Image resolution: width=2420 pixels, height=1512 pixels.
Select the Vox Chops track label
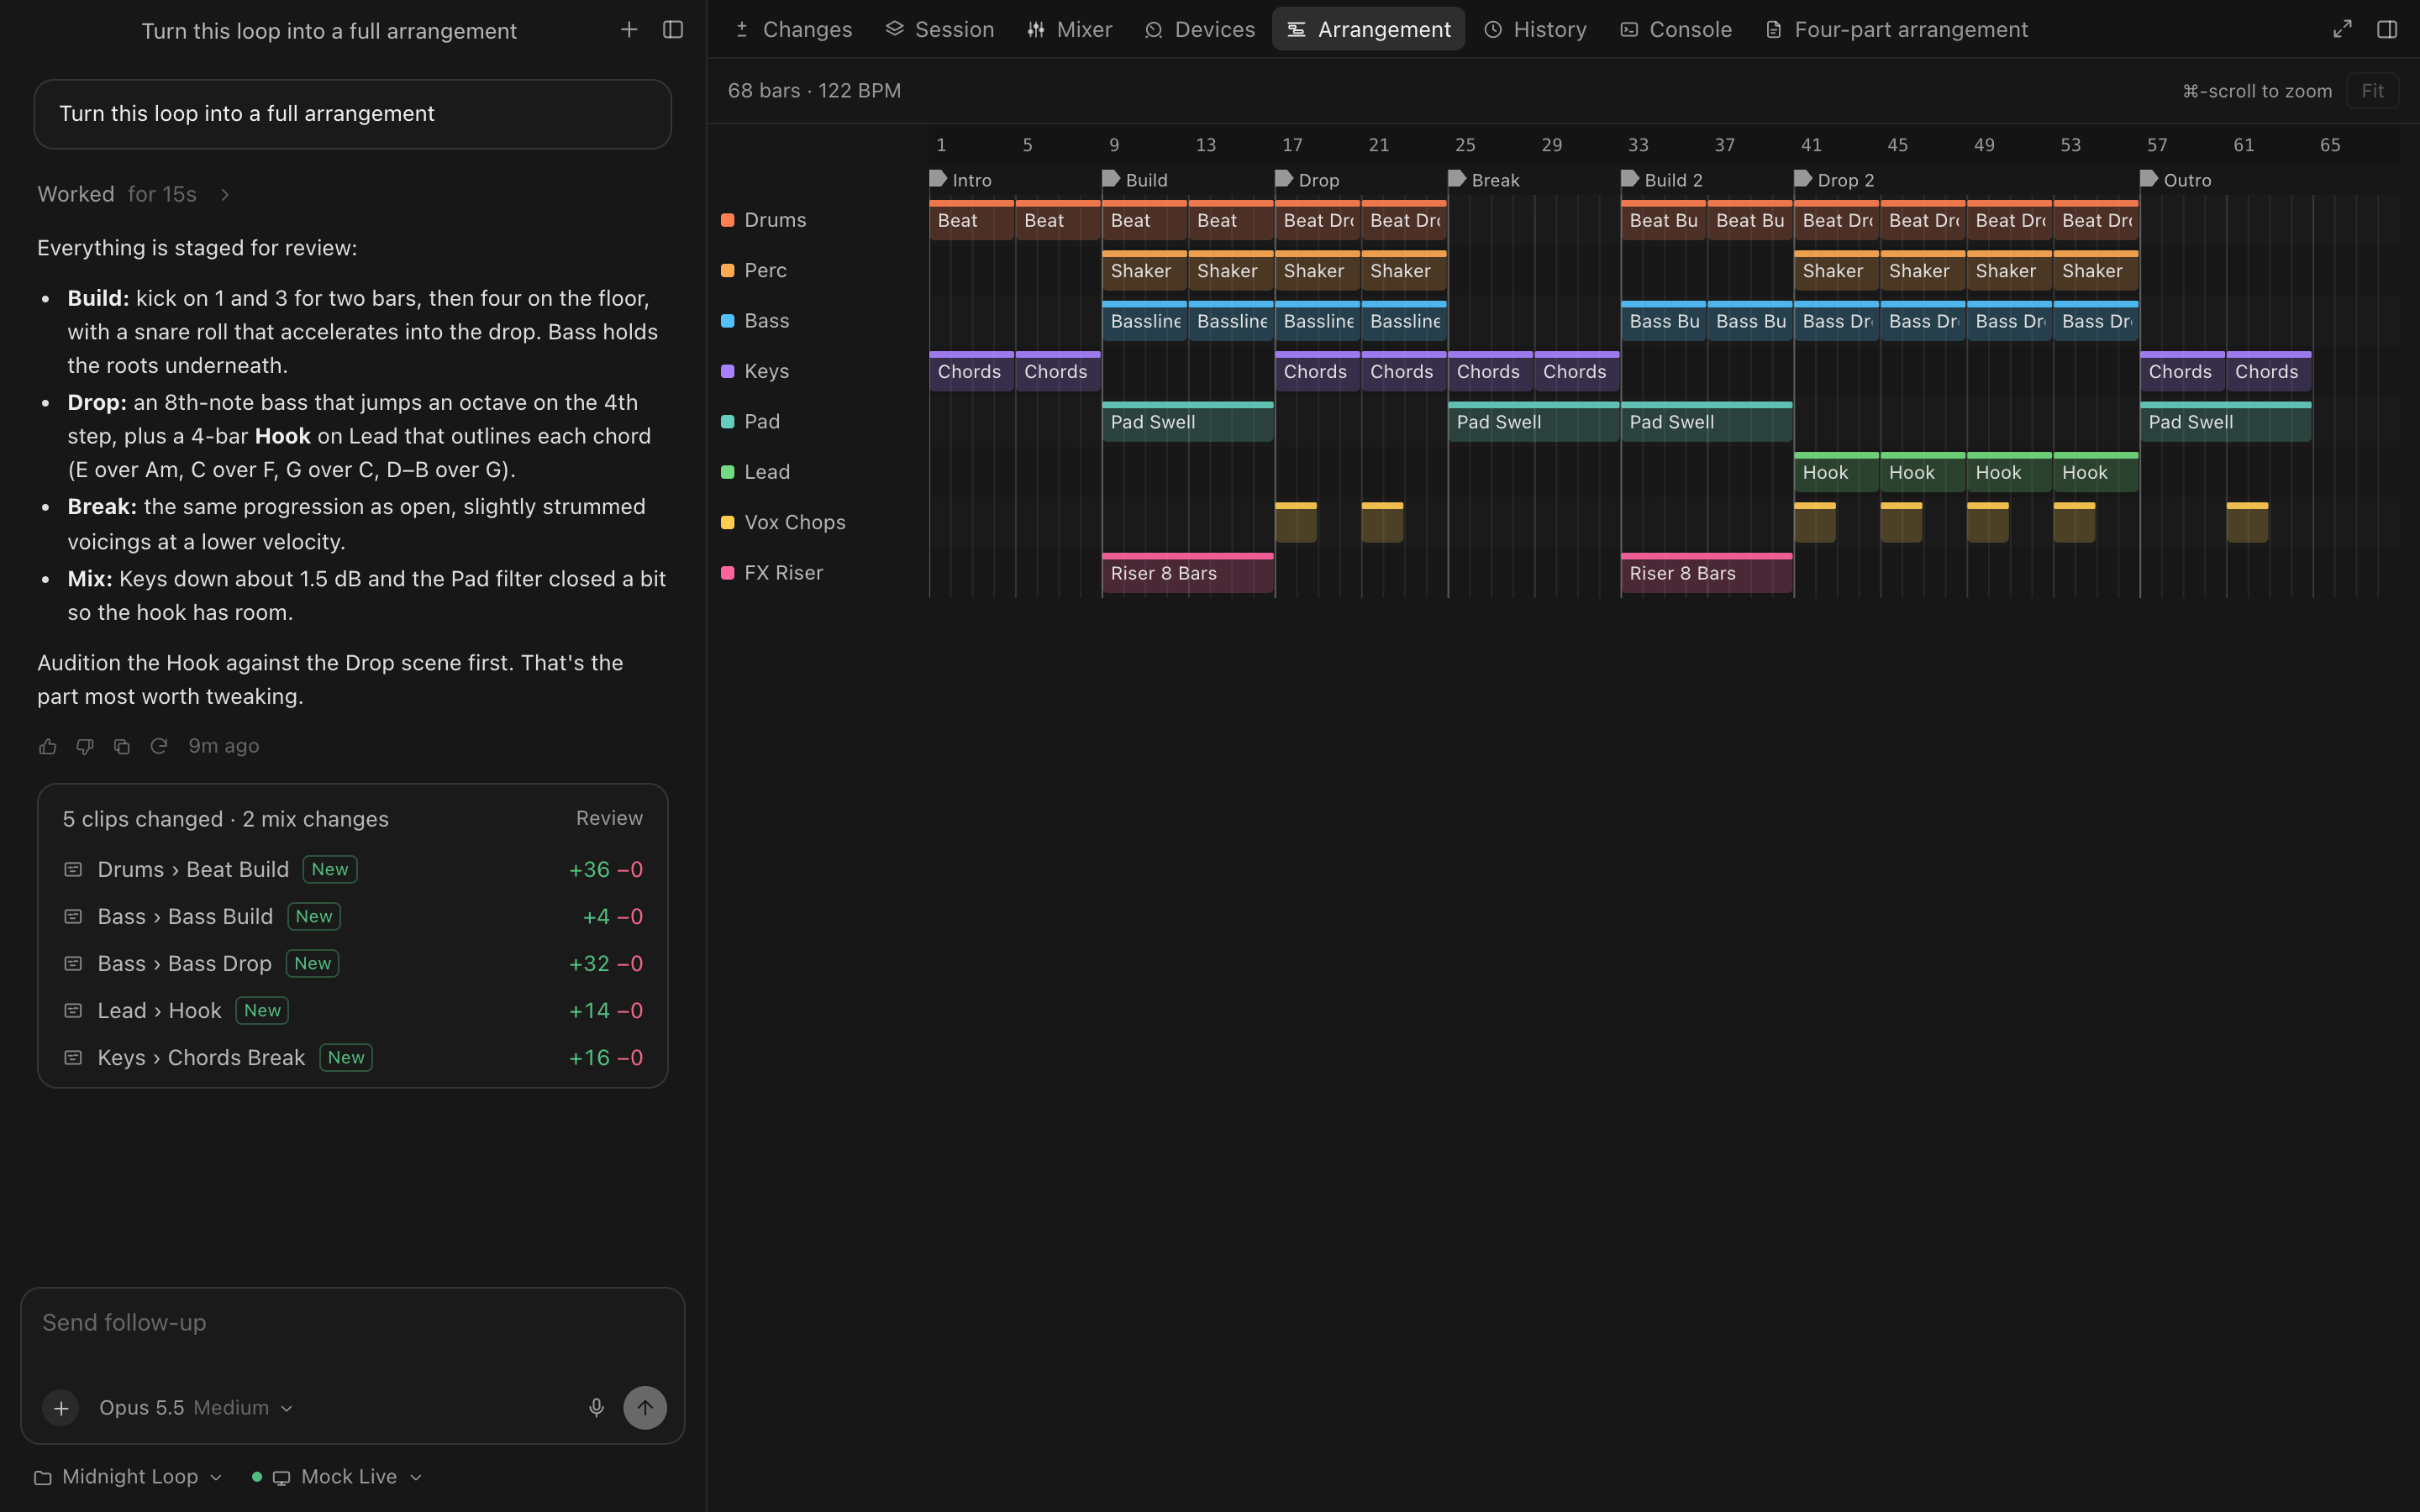click(795, 522)
